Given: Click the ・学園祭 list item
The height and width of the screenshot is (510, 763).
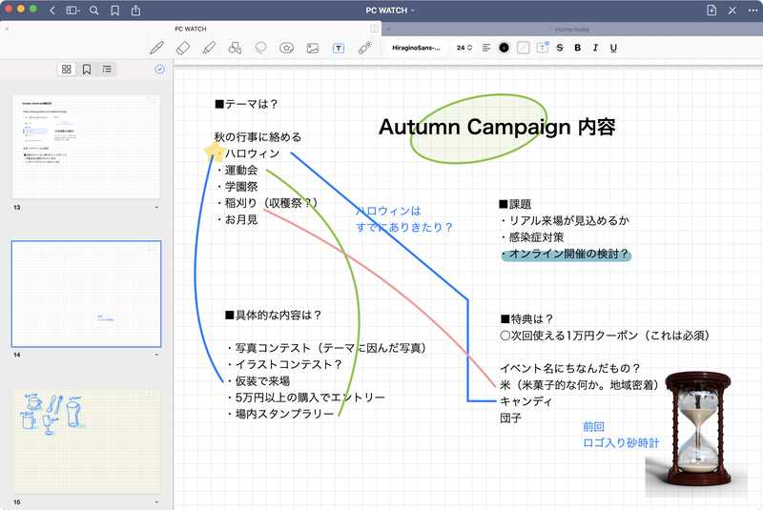Looking at the screenshot, I should tap(237, 187).
